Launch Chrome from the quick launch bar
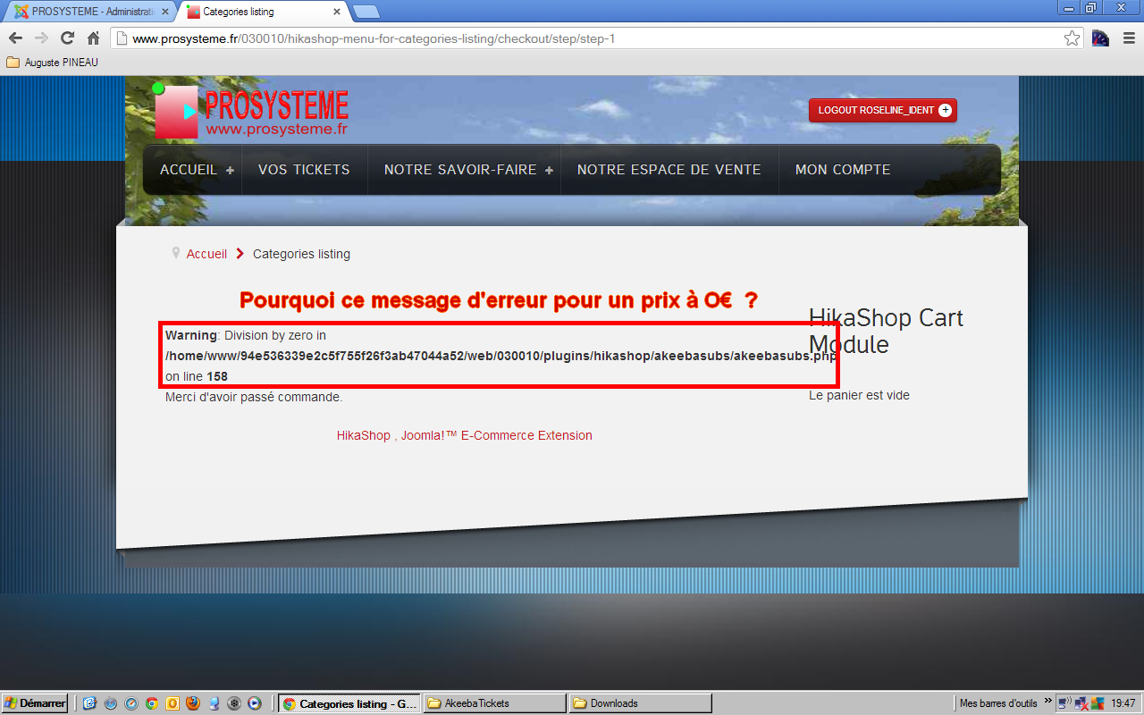The height and width of the screenshot is (715, 1144). [152, 703]
